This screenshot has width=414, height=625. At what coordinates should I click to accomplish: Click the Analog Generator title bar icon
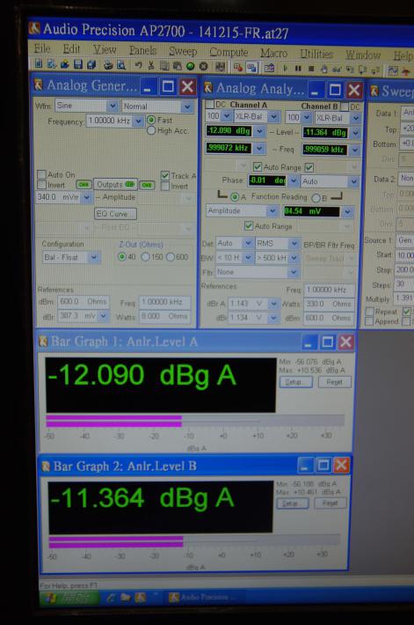point(39,85)
